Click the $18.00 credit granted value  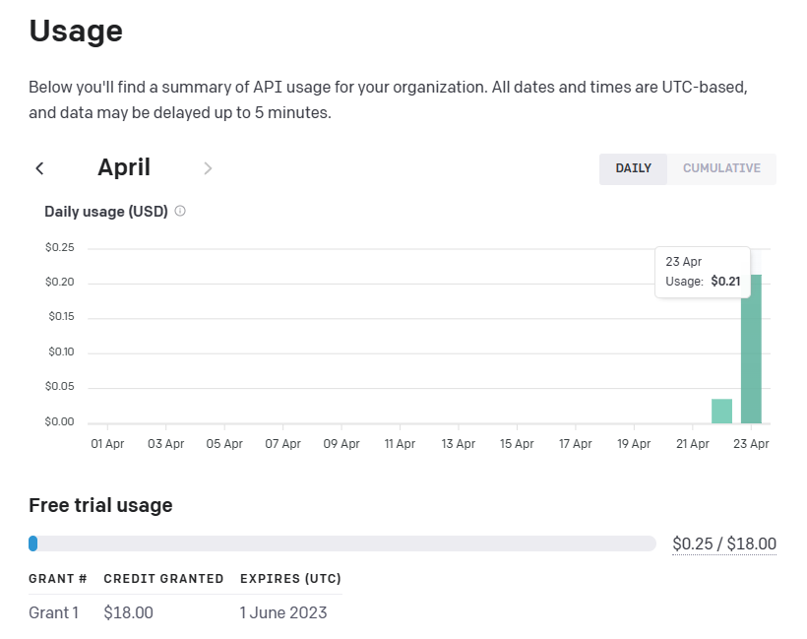click(x=128, y=612)
